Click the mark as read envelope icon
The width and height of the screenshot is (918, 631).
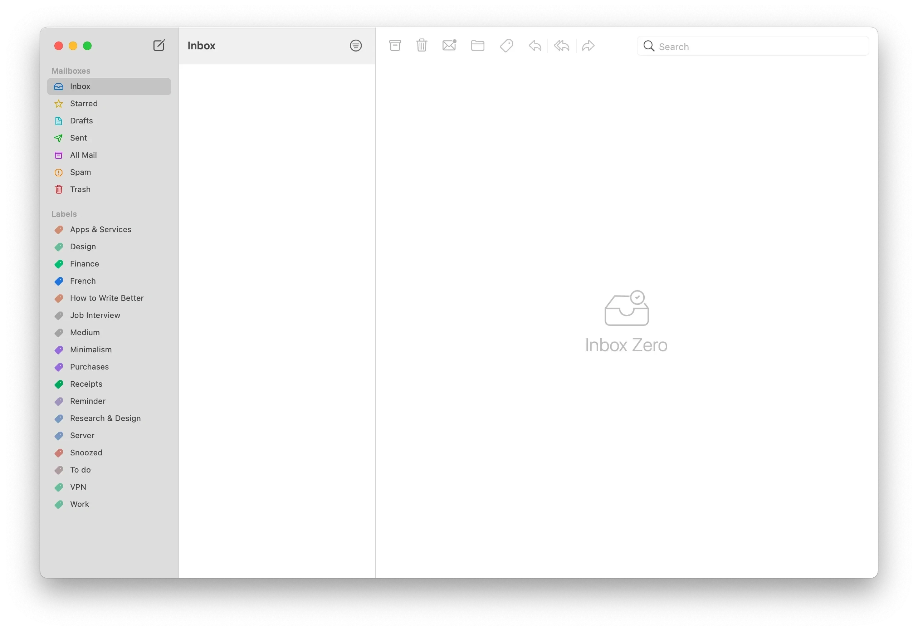point(449,45)
